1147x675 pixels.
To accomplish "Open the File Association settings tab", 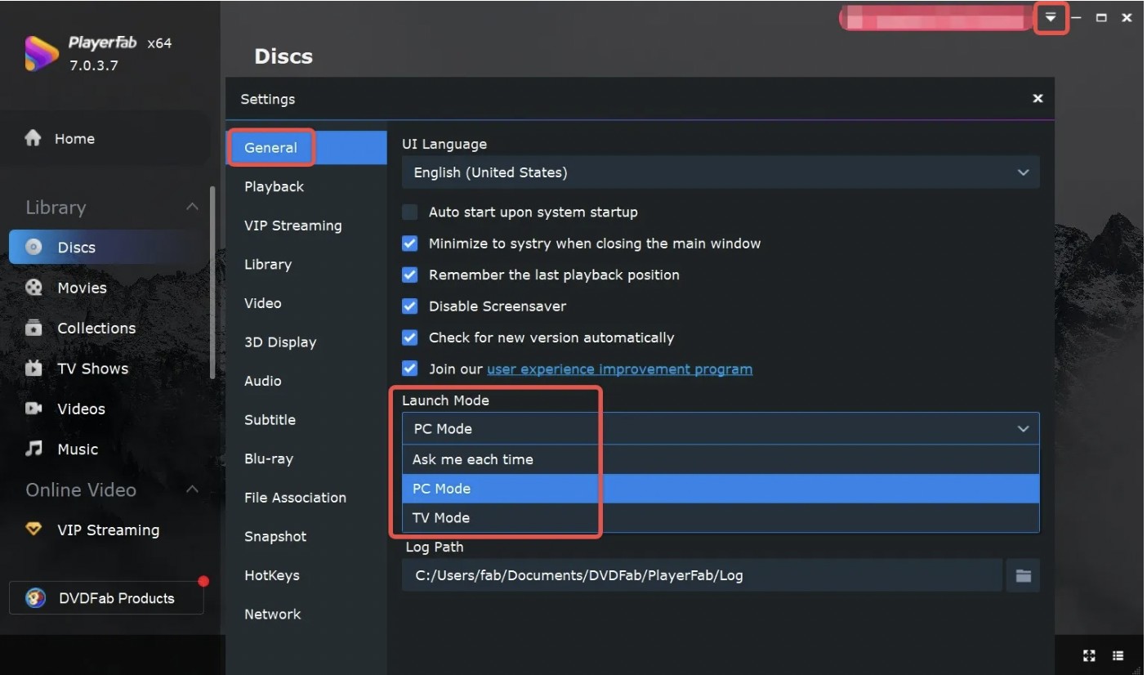I will (295, 498).
